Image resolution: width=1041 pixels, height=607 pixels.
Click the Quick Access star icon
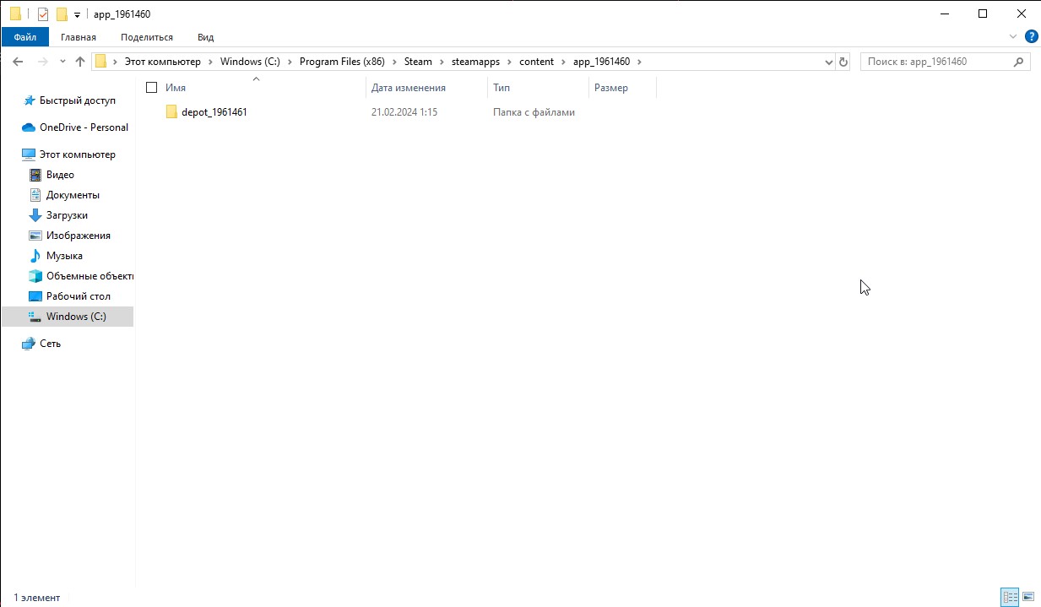coord(29,100)
